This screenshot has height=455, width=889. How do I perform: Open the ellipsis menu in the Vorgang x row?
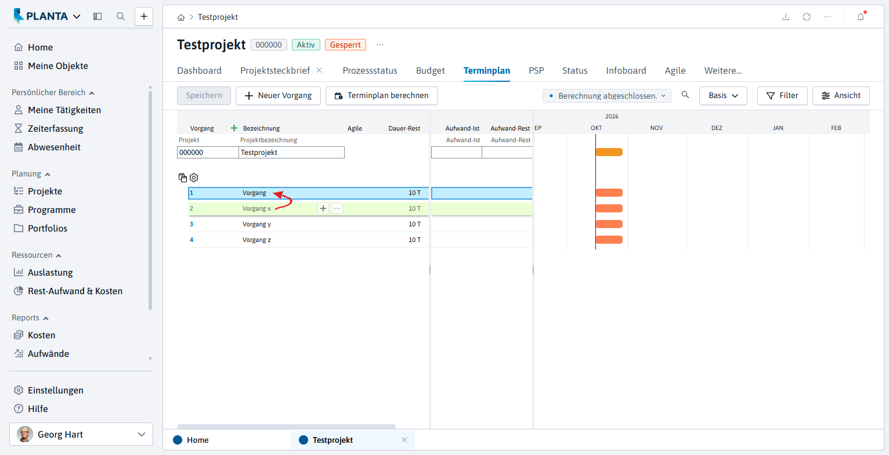point(337,208)
